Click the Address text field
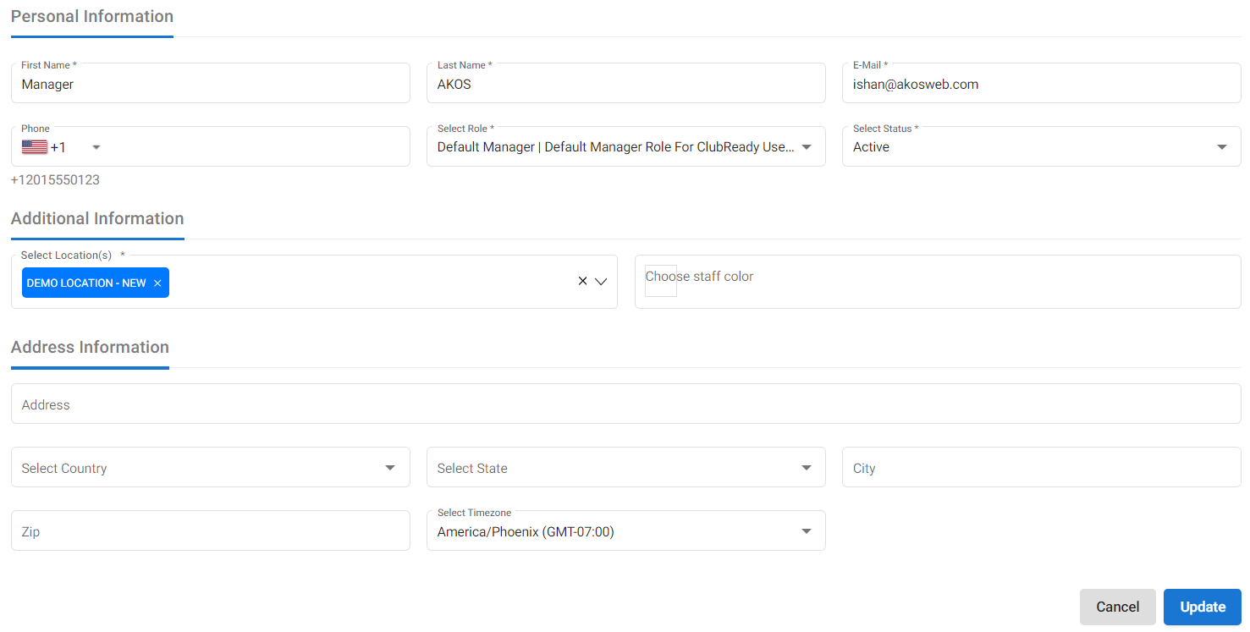Viewport: 1250px width, 632px height. click(625, 404)
